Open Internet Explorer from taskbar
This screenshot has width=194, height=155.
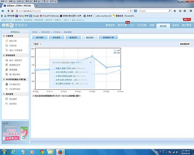click(x=13, y=152)
